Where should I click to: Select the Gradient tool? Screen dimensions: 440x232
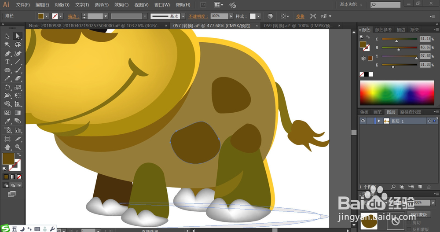click(18, 113)
